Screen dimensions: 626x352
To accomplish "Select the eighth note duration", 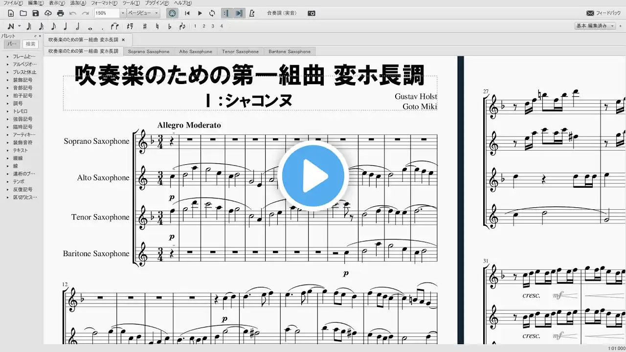I will pyautogui.click(x=53, y=26).
